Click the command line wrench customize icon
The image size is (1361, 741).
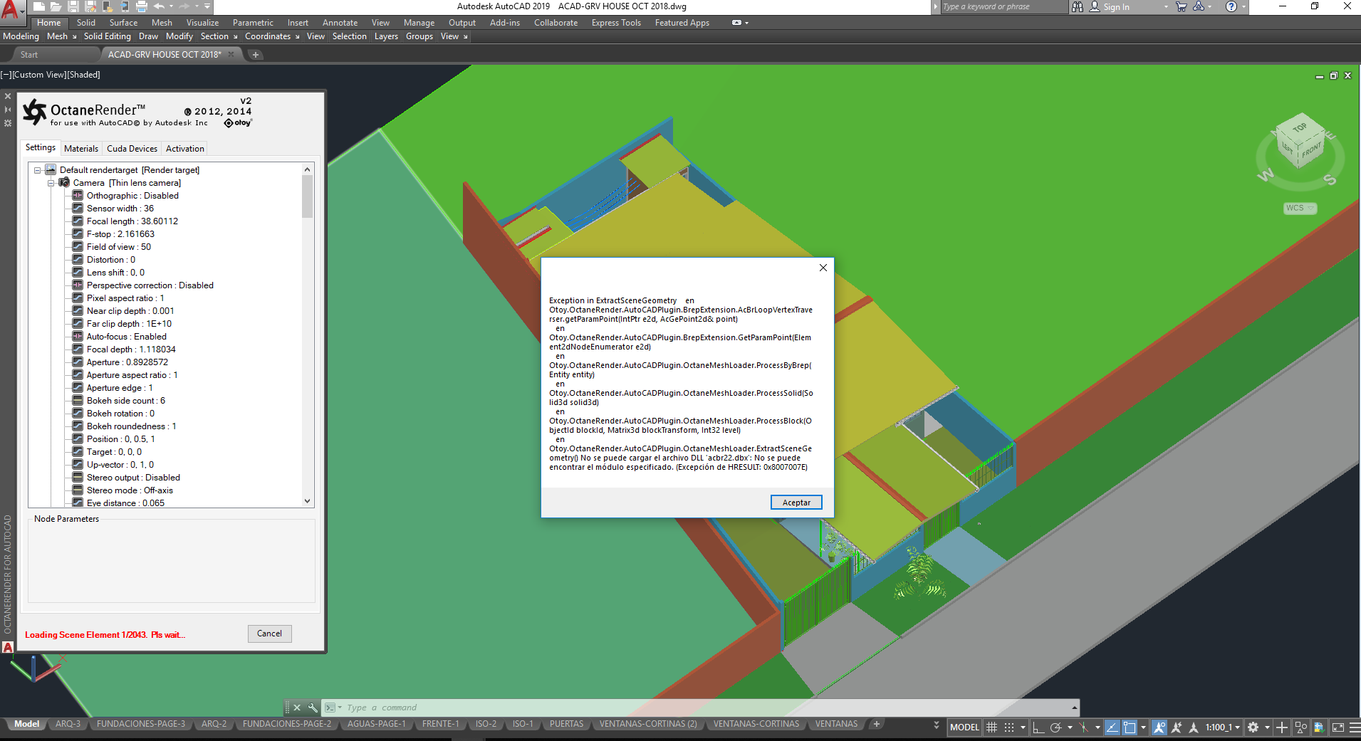click(313, 708)
